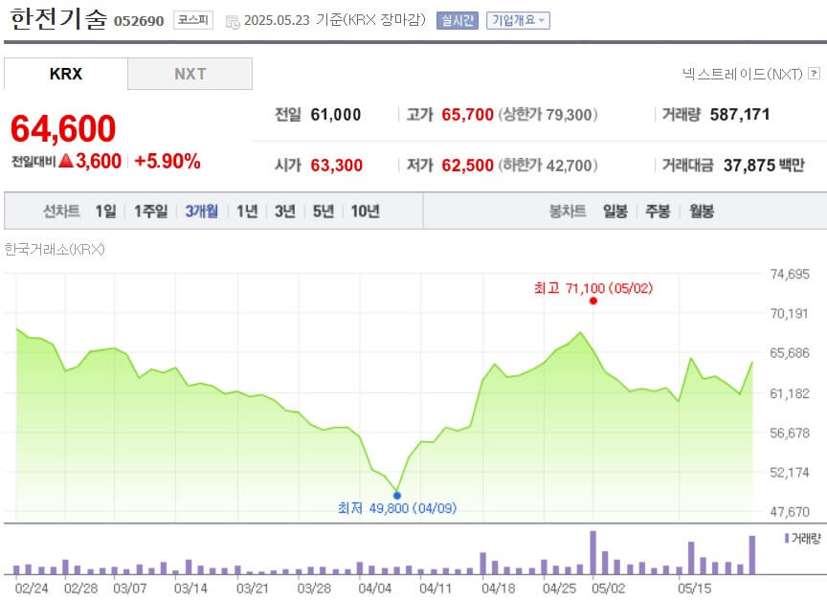Click the 전일 value 61,000
This screenshot has width=827, height=601.
coord(335,115)
